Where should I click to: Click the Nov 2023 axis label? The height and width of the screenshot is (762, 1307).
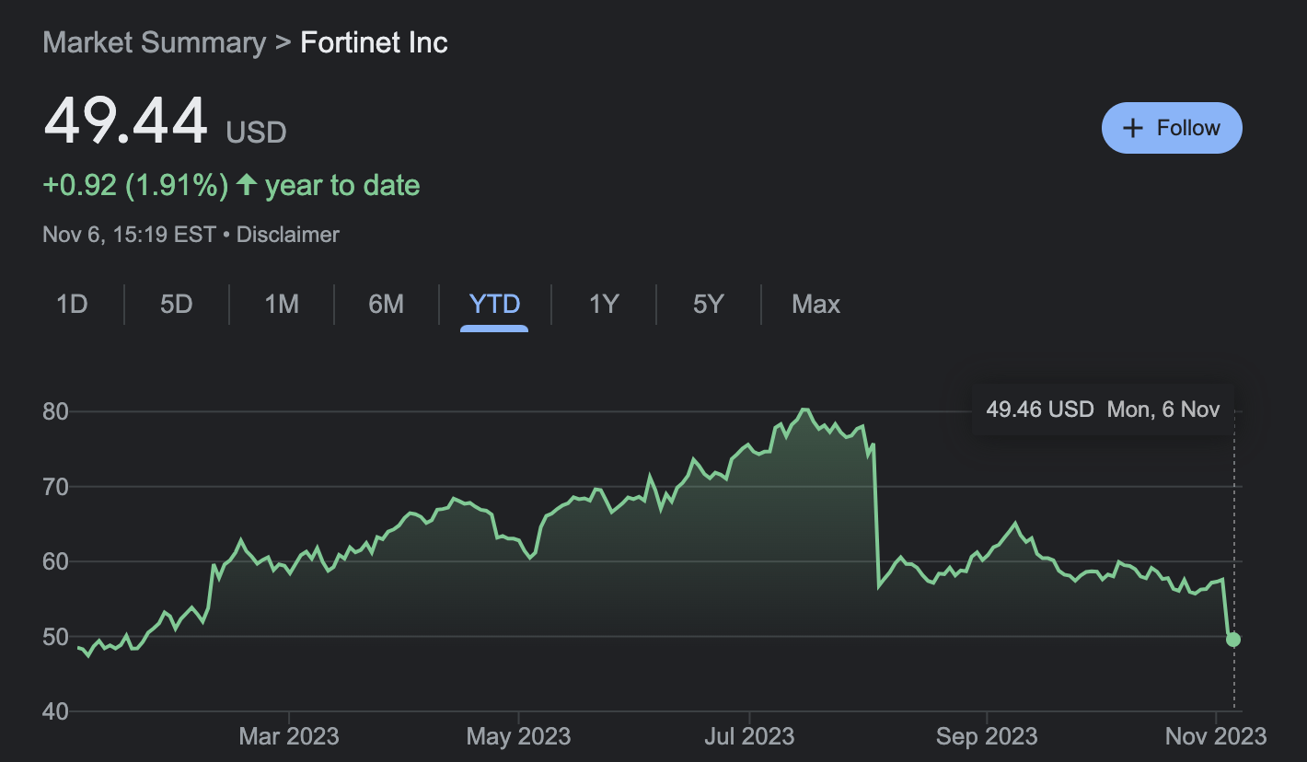click(x=1216, y=736)
